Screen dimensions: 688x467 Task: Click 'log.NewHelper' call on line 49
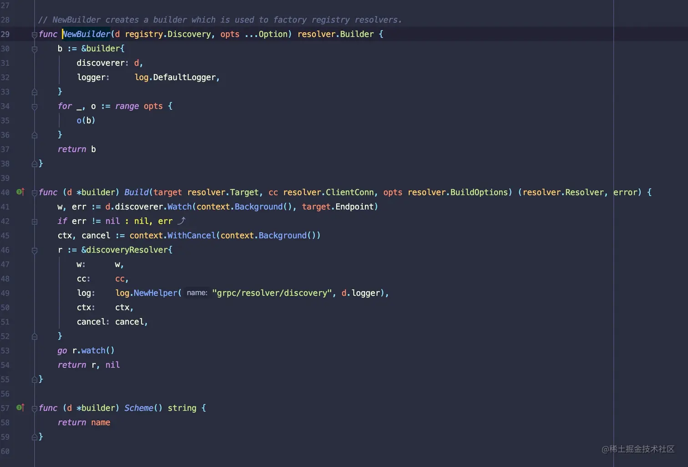pyautogui.click(x=146, y=293)
